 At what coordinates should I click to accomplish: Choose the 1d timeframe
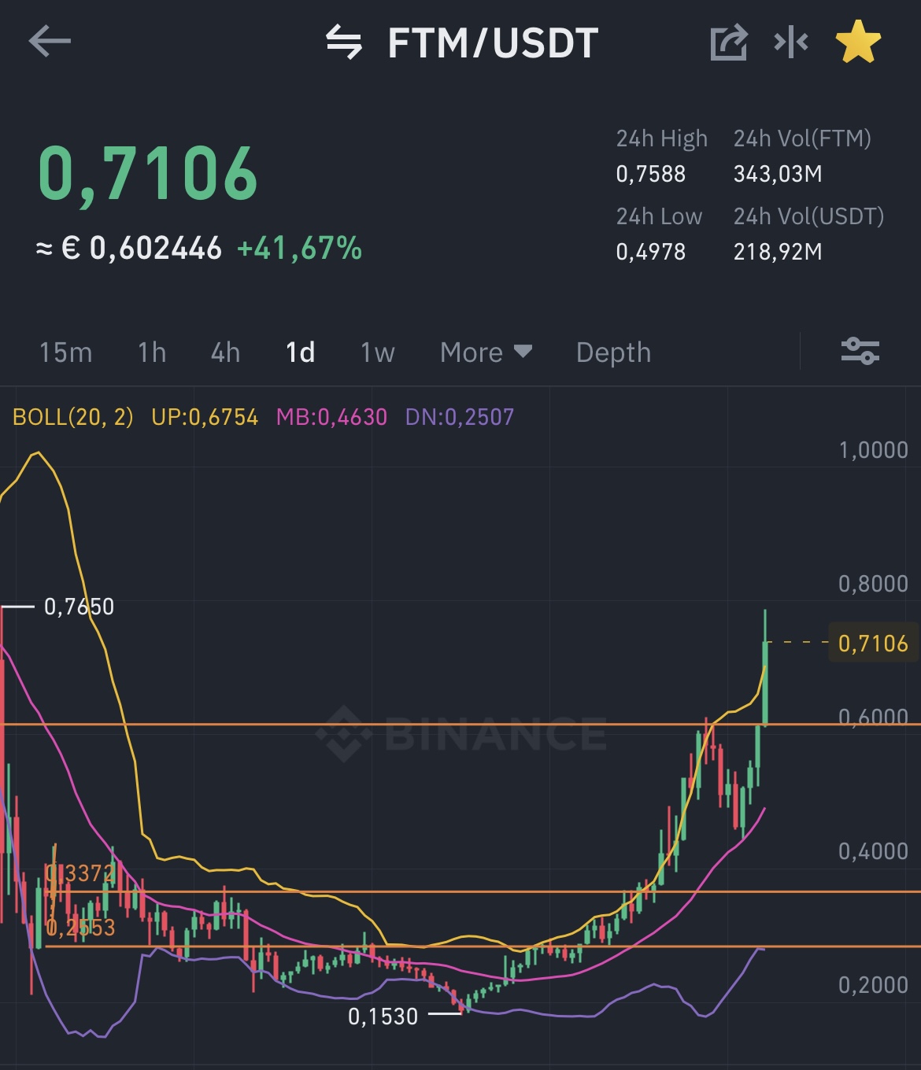[301, 352]
